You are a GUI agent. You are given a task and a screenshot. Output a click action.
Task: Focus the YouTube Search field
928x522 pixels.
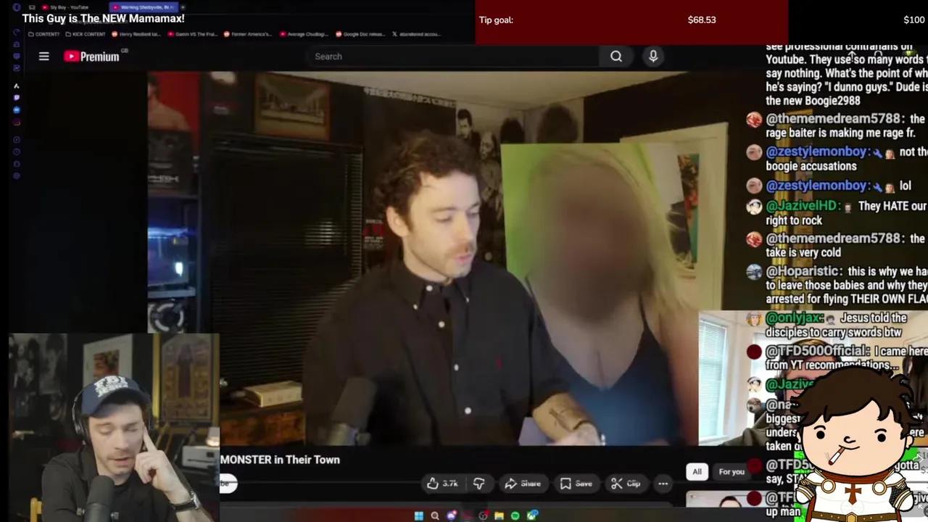tap(453, 57)
